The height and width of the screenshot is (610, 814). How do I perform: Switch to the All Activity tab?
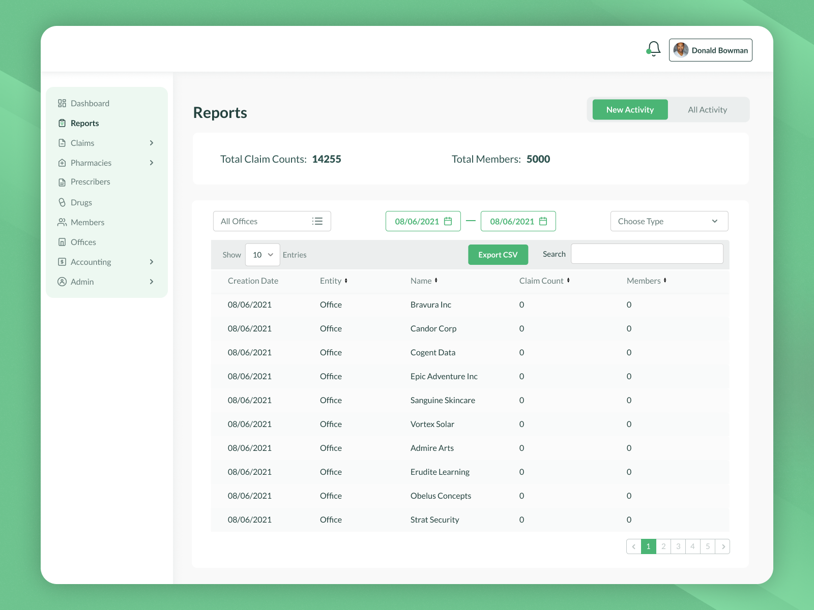(708, 110)
